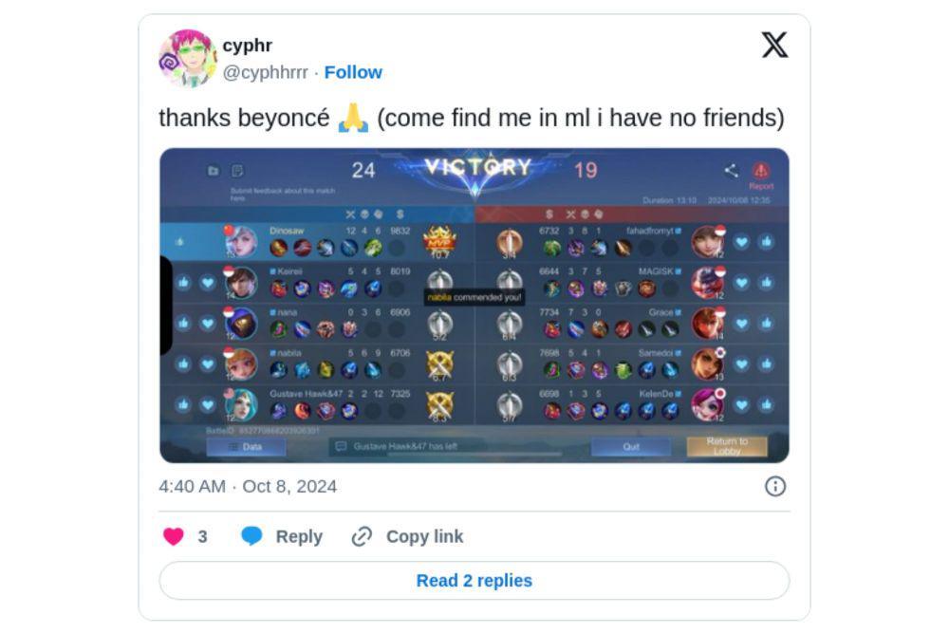Click the Data button in game screenshot

(x=247, y=447)
